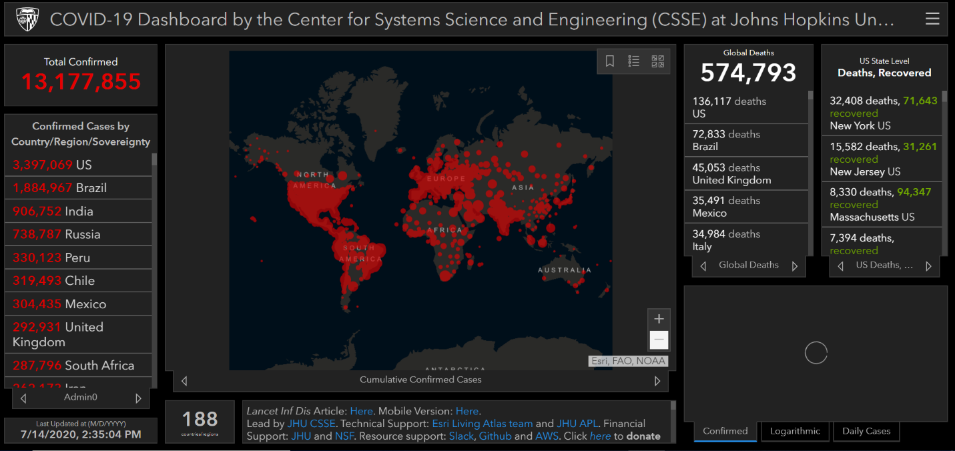
Task: Switch to the Logarithmic chart tab
Action: 794,431
